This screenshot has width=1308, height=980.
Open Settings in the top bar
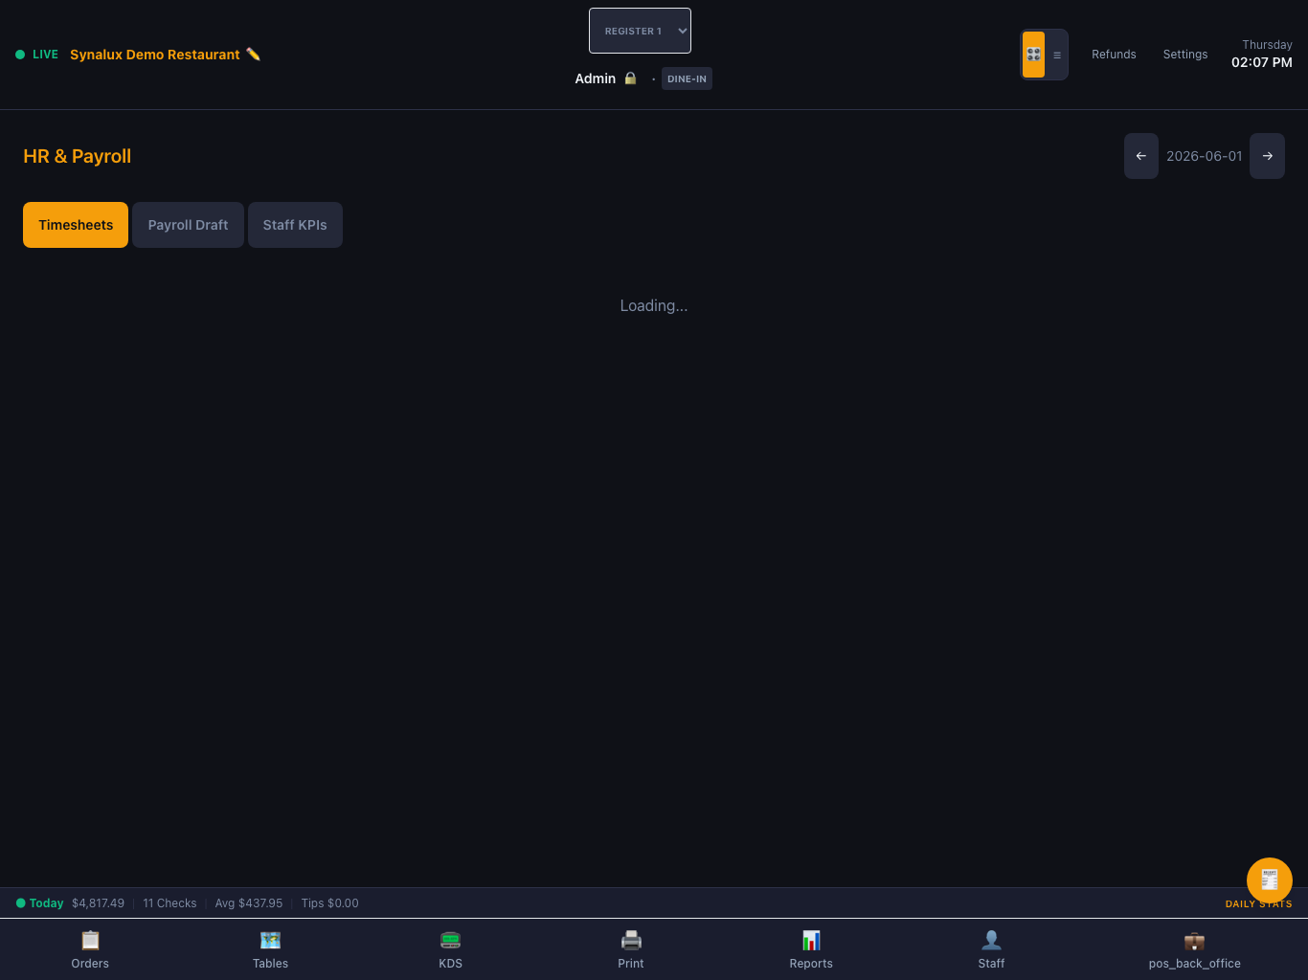point(1185,55)
